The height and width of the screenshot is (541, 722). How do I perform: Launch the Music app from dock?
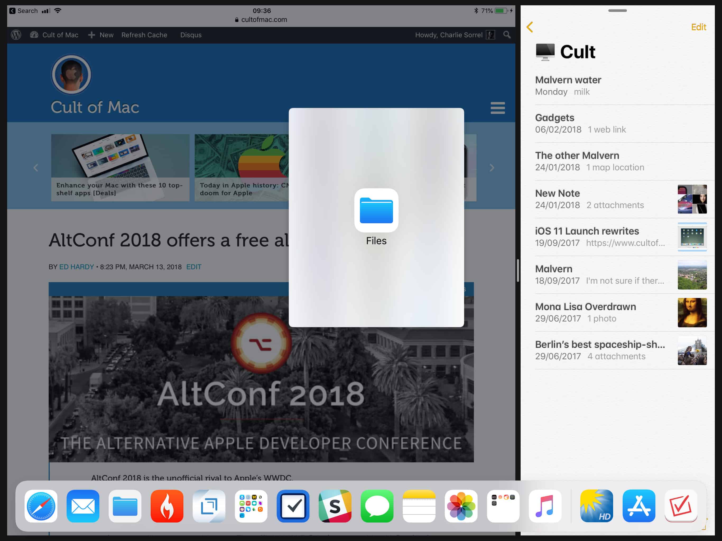(x=545, y=506)
